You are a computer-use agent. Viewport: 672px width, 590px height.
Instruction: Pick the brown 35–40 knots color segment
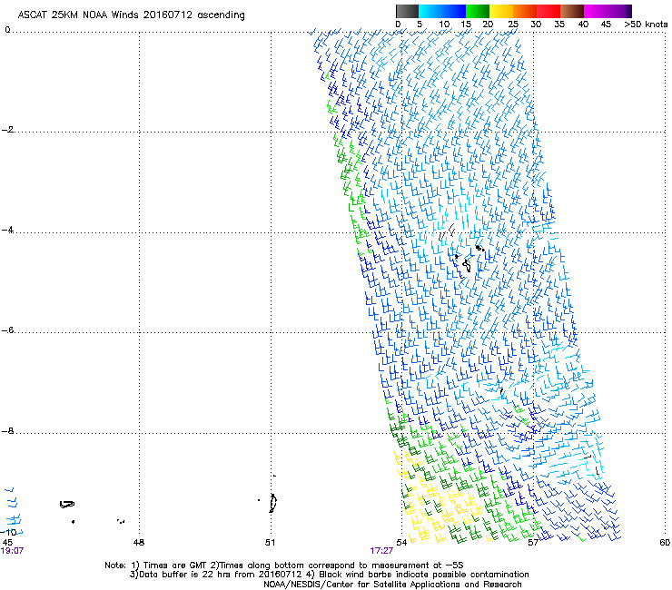pos(572,11)
